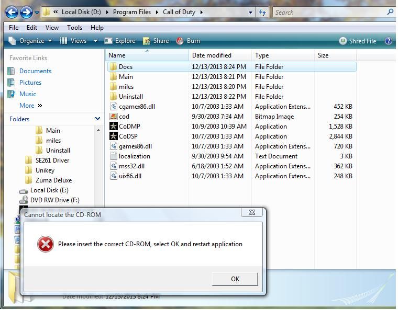Close the Cannot locate CD-ROM dialog
Screen dimensions: 398x310
pyautogui.click(x=252, y=212)
